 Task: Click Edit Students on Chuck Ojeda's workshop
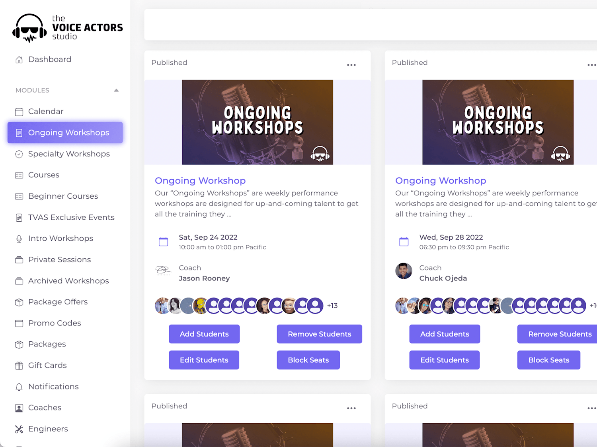445,360
